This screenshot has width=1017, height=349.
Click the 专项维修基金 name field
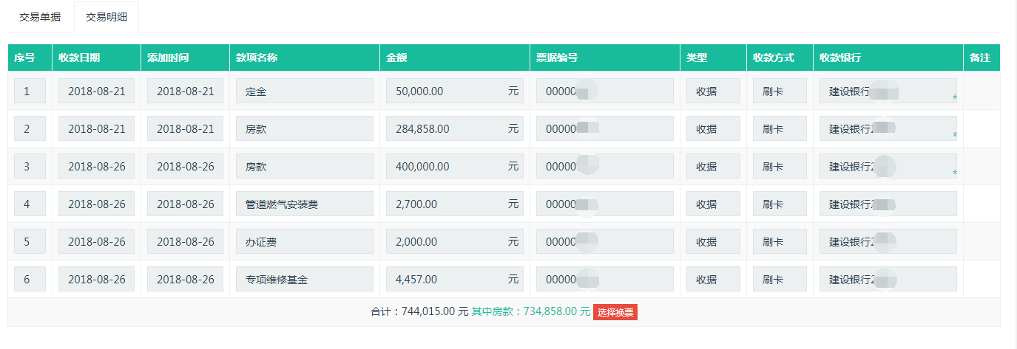pyautogui.click(x=304, y=280)
